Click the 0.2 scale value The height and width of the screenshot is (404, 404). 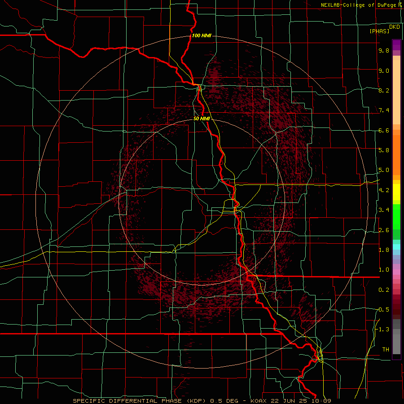[x=384, y=290]
